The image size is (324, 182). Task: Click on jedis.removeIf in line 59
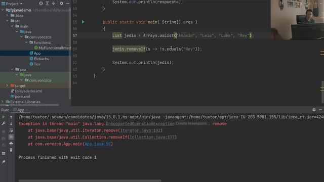(x=129, y=49)
